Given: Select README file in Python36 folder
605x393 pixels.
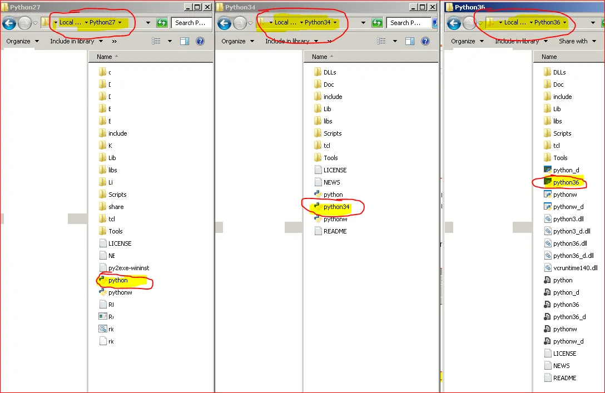Looking at the screenshot, I should pyautogui.click(x=561, y=378).
